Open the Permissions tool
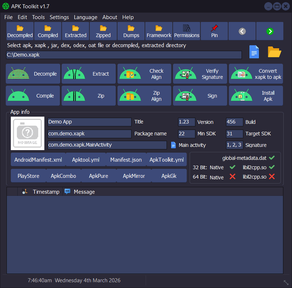Viewport: 292px width, 288px height. coord(186,31)
